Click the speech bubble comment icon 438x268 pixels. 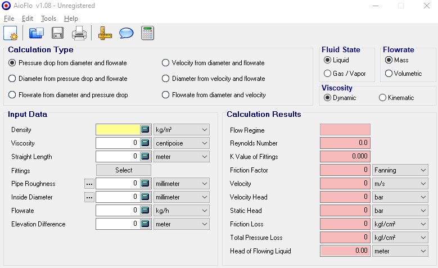[126, 34]
